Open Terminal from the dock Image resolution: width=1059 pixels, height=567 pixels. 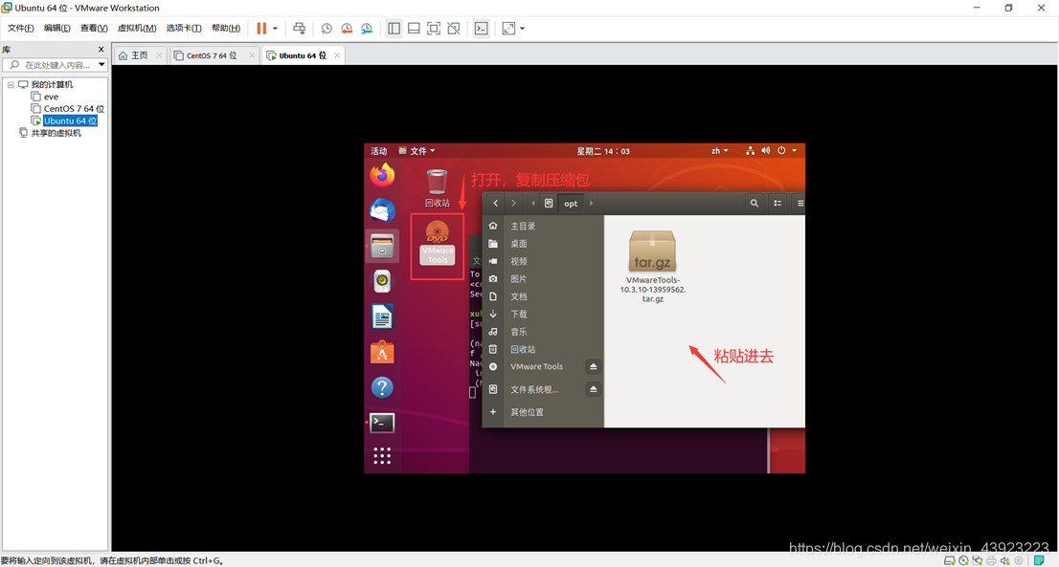(x=382, y=423)
